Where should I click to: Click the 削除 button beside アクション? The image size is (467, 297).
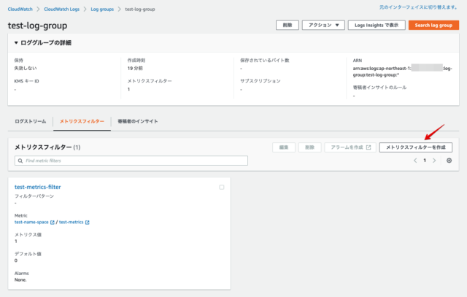click(x=287, y=25)
